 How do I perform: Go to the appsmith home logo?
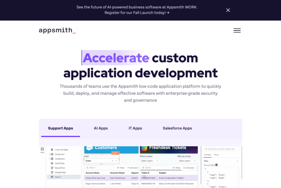click(x=57, y=30)
